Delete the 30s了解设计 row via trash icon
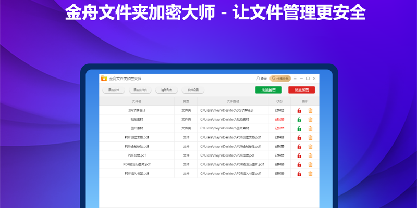417x208 pixels. coord(310,111)
